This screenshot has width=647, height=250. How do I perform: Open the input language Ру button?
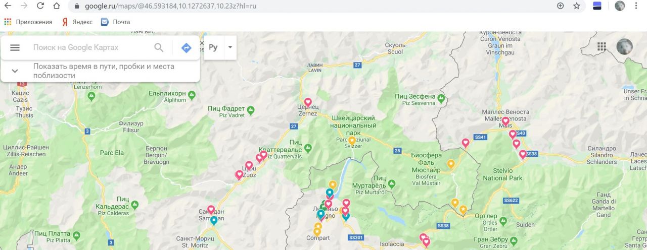[213, 47]
